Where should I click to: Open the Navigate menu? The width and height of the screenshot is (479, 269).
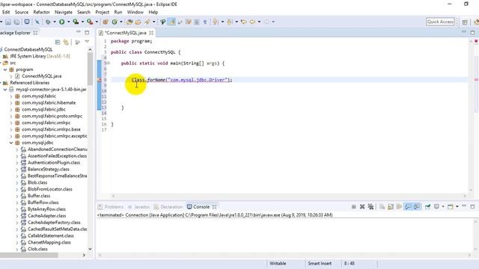(64, 12)
